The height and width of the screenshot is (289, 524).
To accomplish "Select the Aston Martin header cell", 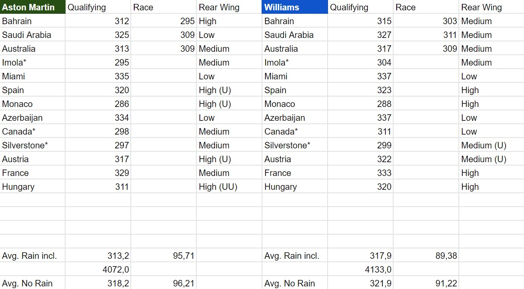I will (x=32, y=7).
